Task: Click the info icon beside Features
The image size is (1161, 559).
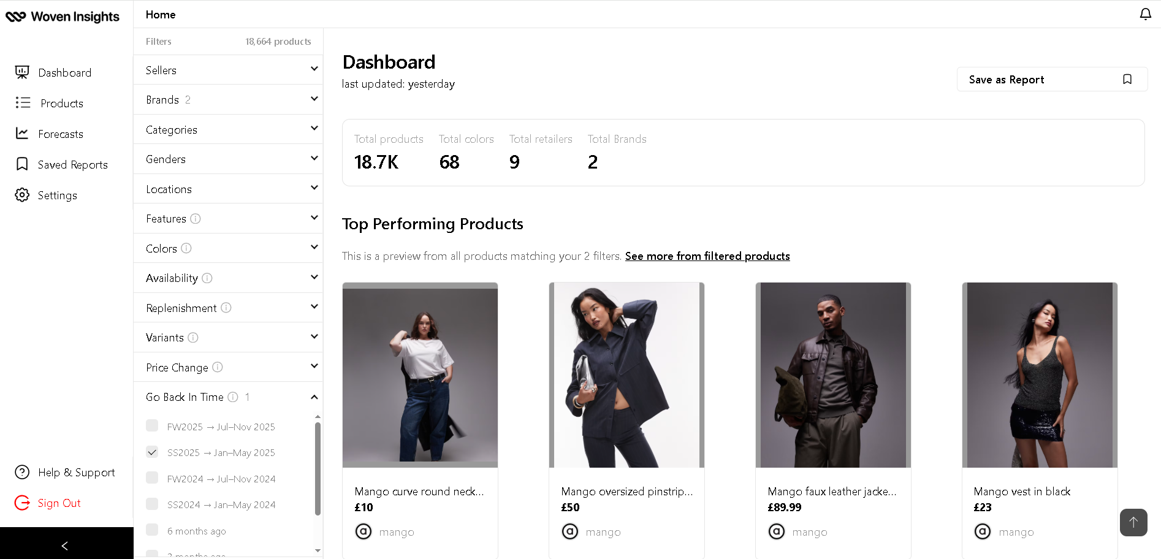Action: pyautogui.click(x=196, y=219)
